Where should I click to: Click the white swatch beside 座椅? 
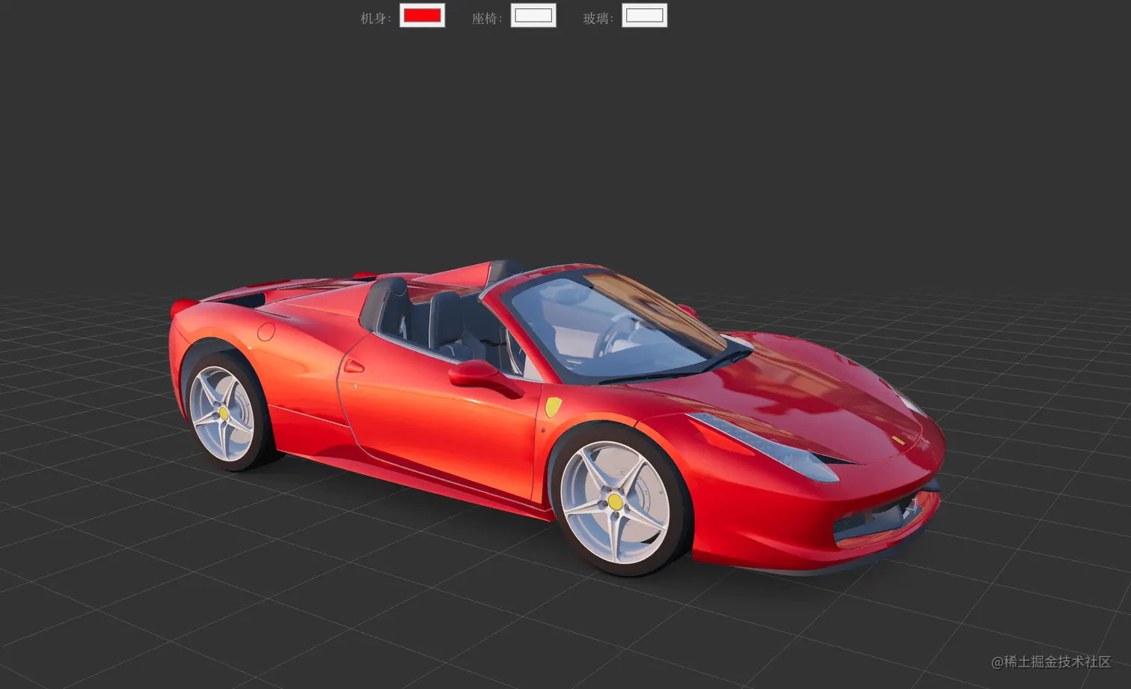(533, 16)
